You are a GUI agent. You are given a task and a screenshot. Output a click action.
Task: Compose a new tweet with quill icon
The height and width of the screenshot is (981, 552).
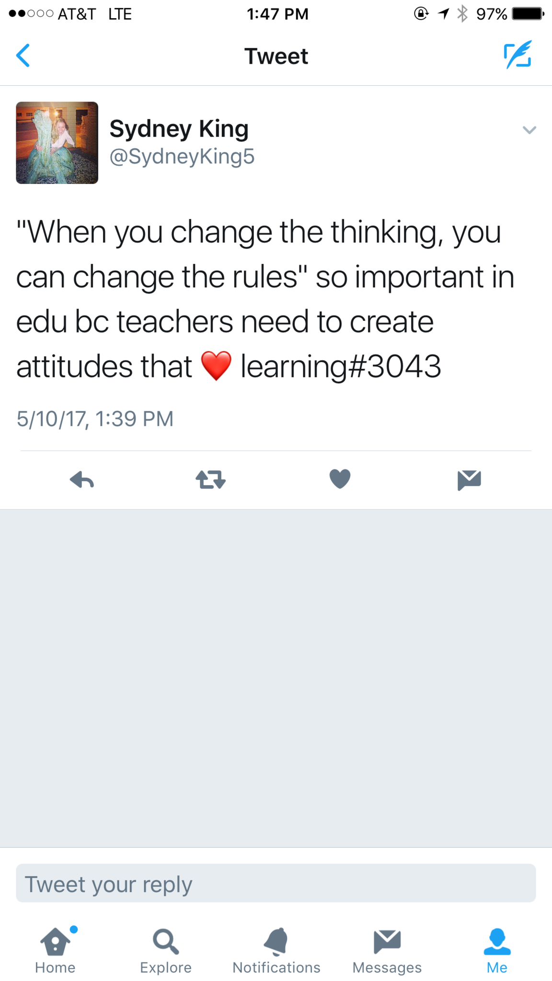(x=517, y=55)
